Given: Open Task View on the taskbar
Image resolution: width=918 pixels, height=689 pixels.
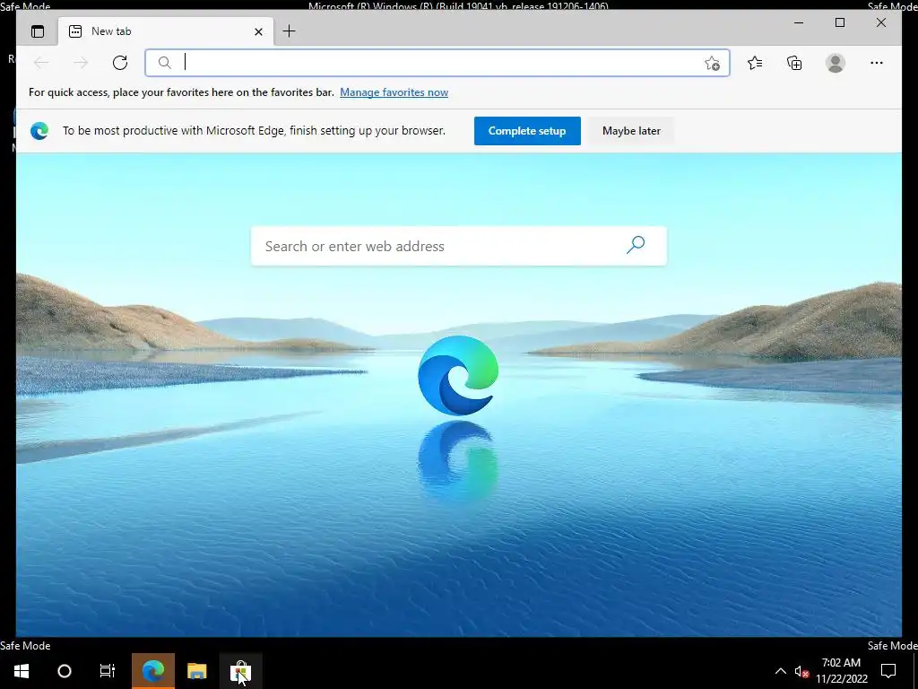Looking at the screenshot, I should [108, 671].
